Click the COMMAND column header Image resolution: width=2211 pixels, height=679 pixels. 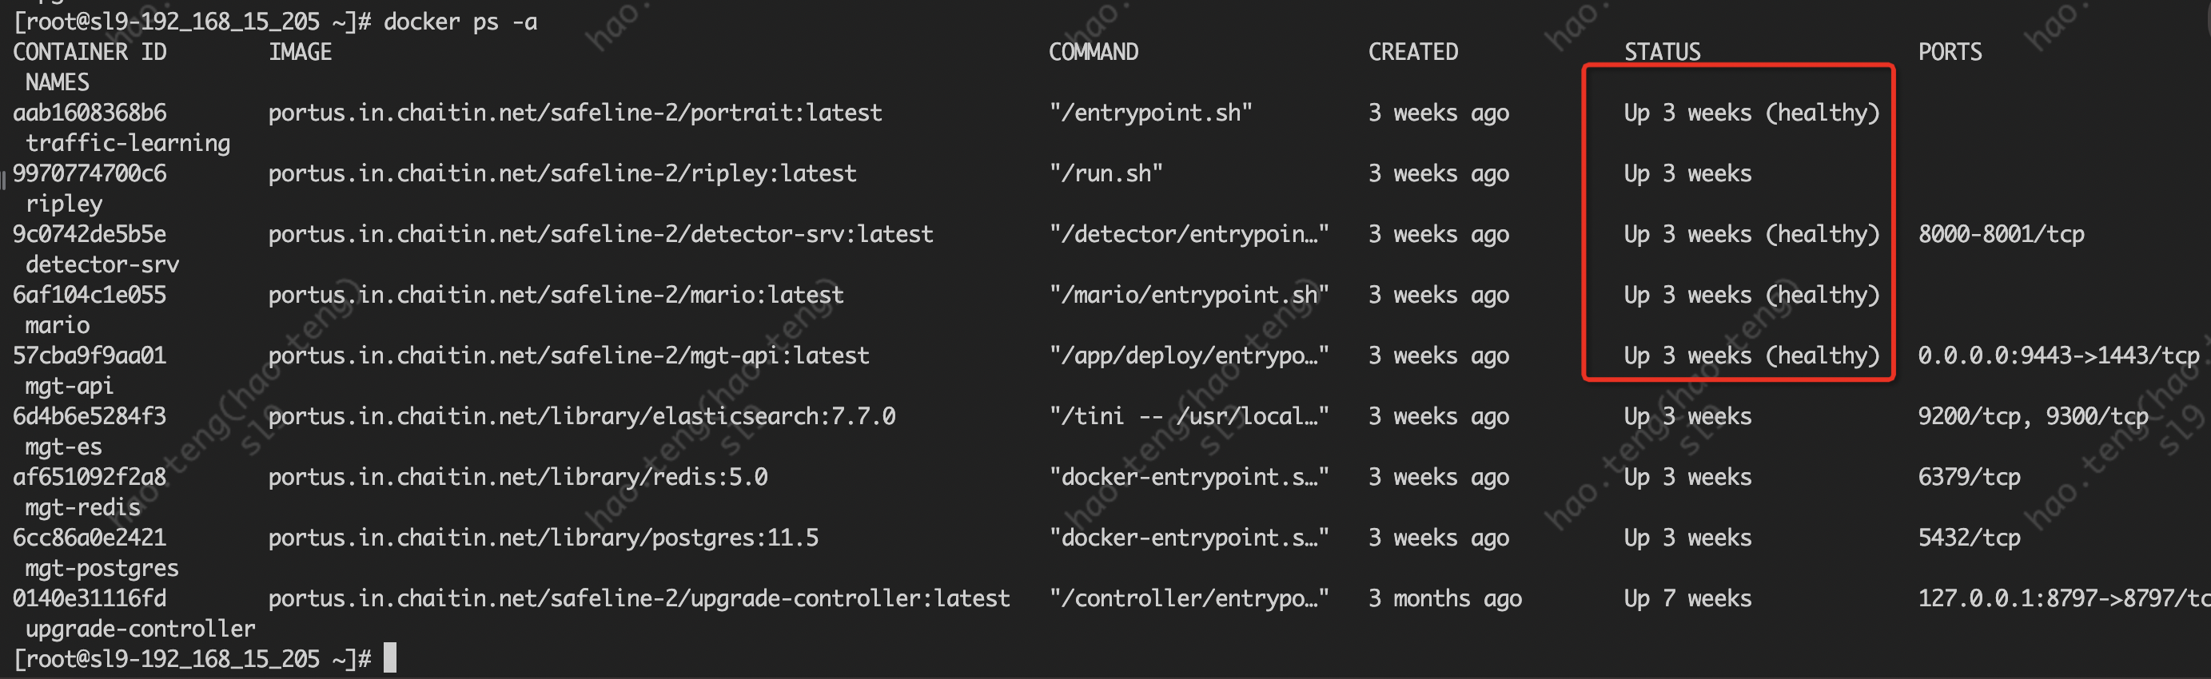[1094, 52]
